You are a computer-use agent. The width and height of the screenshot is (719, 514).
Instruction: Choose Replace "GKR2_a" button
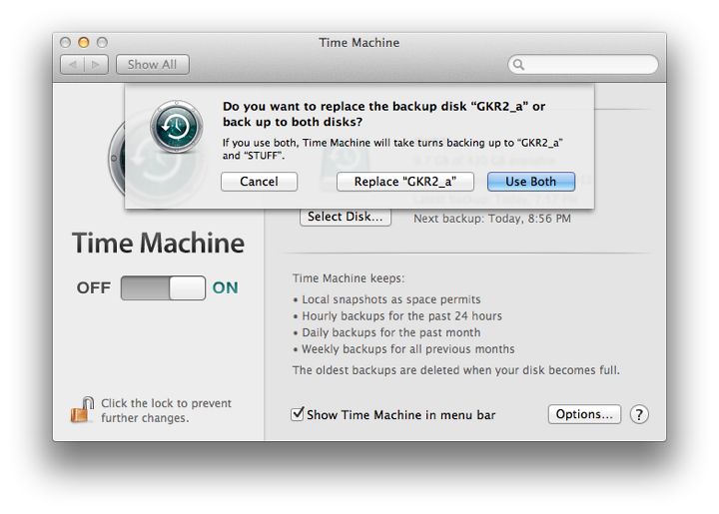tap(405, 182)
